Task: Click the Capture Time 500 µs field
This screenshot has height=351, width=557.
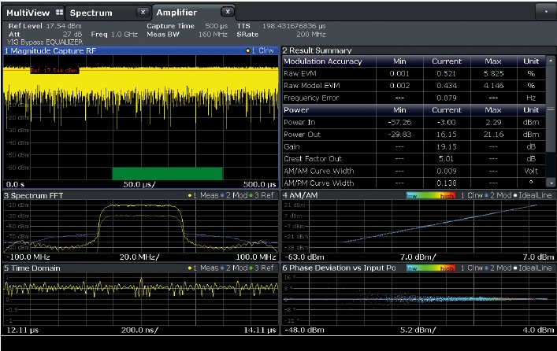Action: pyautogui.click(x=185, y=26)
